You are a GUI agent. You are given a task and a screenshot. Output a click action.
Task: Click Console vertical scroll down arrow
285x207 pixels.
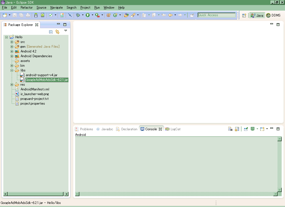(279, 190)
